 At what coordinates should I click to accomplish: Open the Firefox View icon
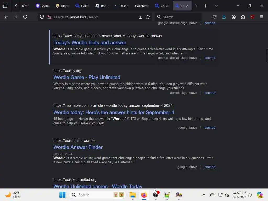5,6
